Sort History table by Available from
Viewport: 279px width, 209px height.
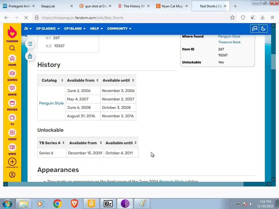coord(83,80)
